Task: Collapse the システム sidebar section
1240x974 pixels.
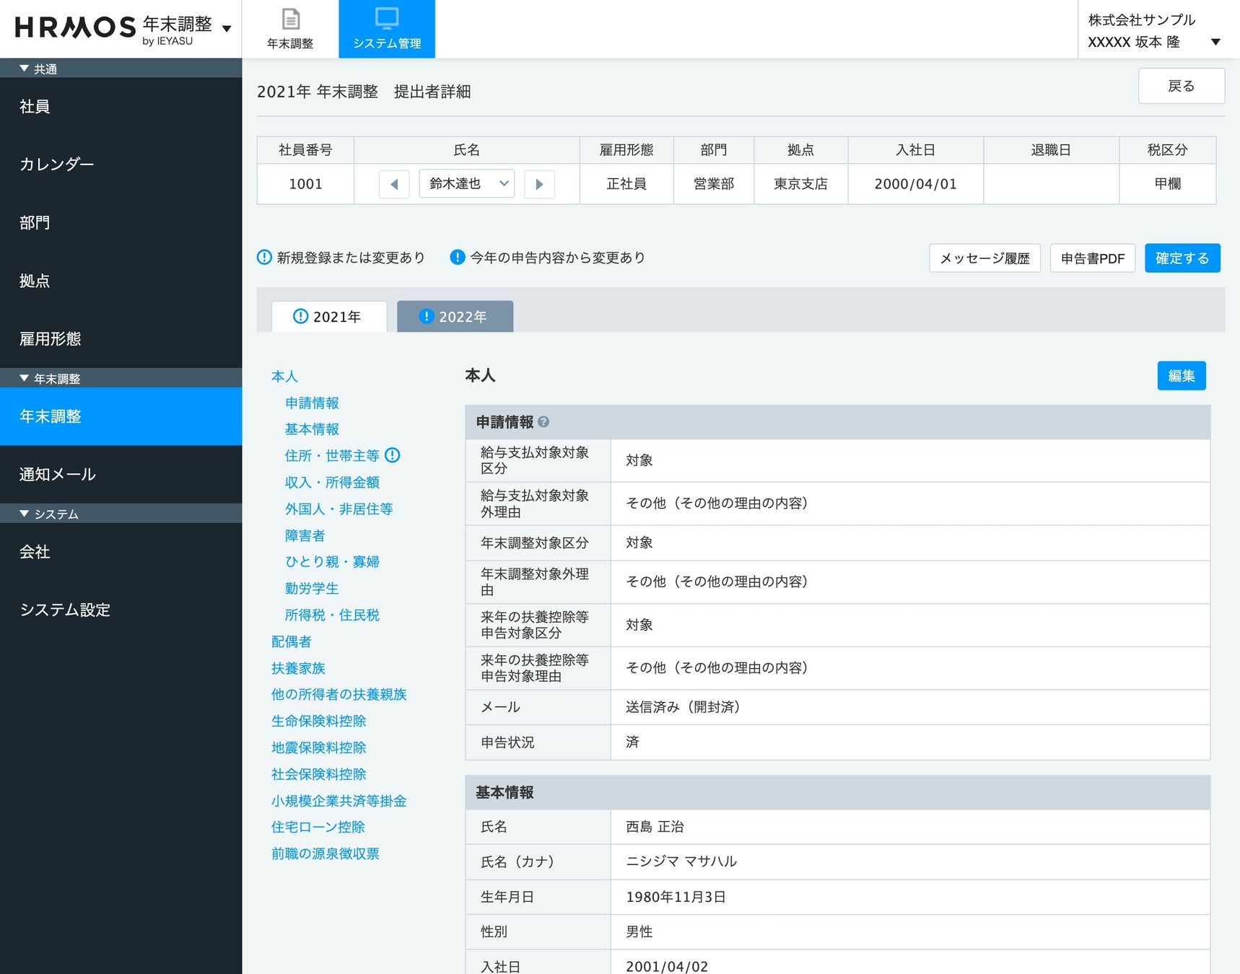Action: [25, 514]
